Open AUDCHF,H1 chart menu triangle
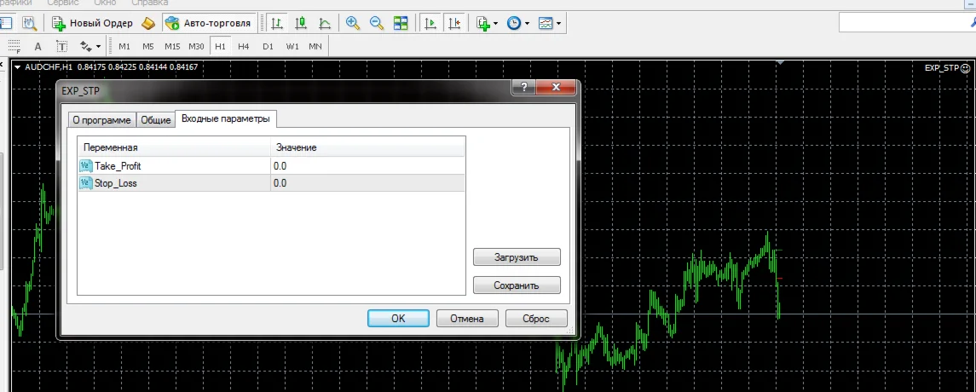Viewport: 976px width, 392px height. click(17, 67)
